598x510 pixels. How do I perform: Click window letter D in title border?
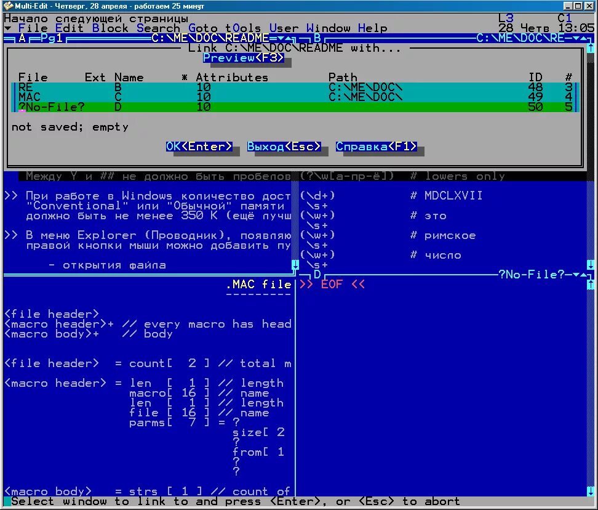click(x=317, y=275)
